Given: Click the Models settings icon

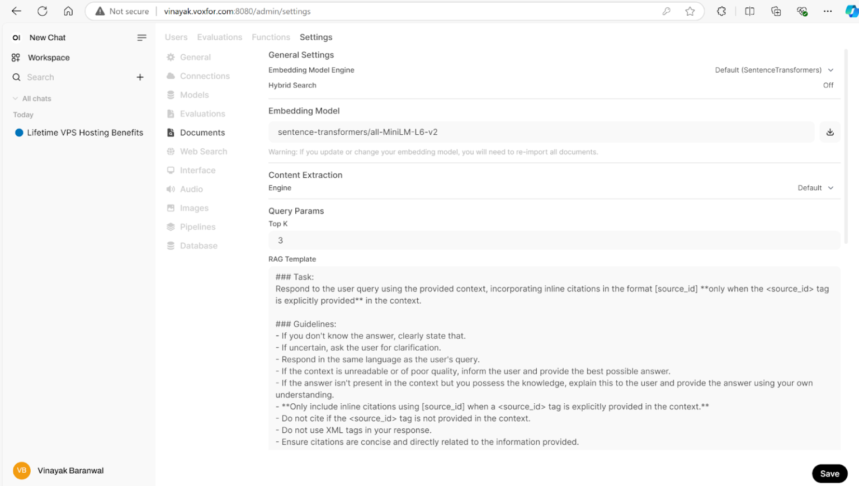Looking at the screenshot, I should 171,95.
